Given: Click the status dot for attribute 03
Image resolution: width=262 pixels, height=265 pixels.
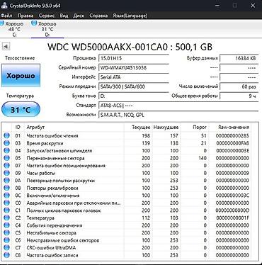Looking at the screenshot, I should point(6,143).
